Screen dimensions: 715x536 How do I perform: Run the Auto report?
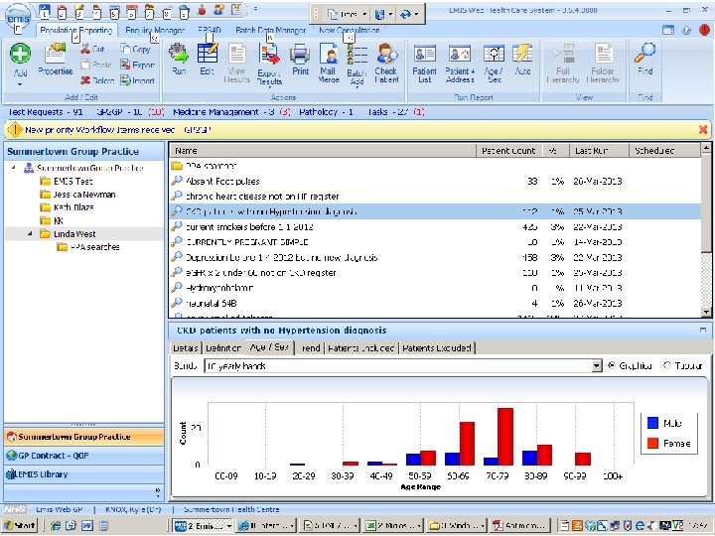(522, 60)
